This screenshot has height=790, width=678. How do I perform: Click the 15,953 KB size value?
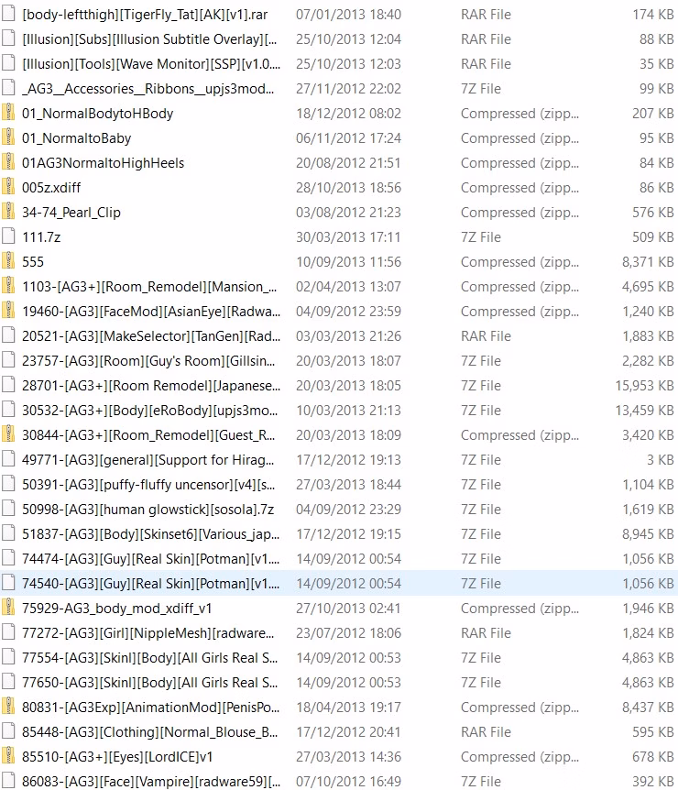644,386
